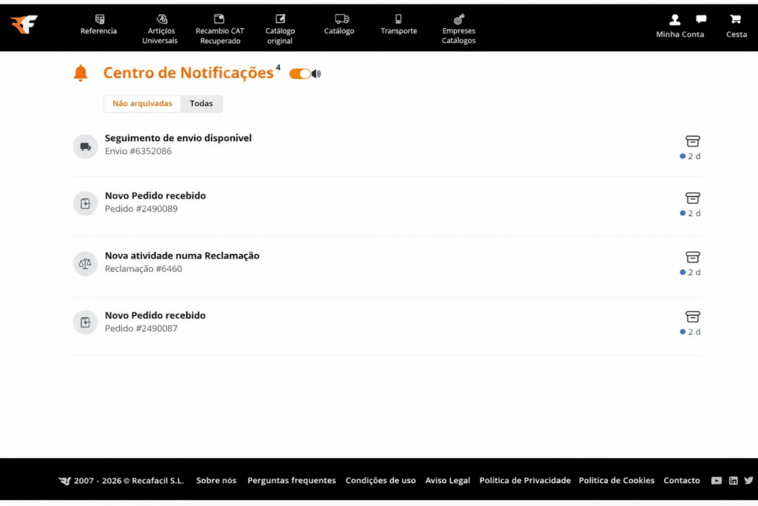758x506 pixels.
Task: Open the Transporte section
Action: [x=398, y=25]
